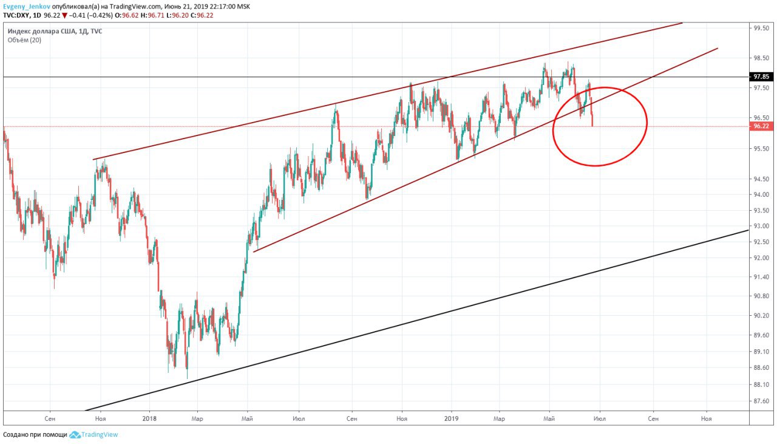
Task: Click the 94.00 price axis value
Action: [762, 195]
